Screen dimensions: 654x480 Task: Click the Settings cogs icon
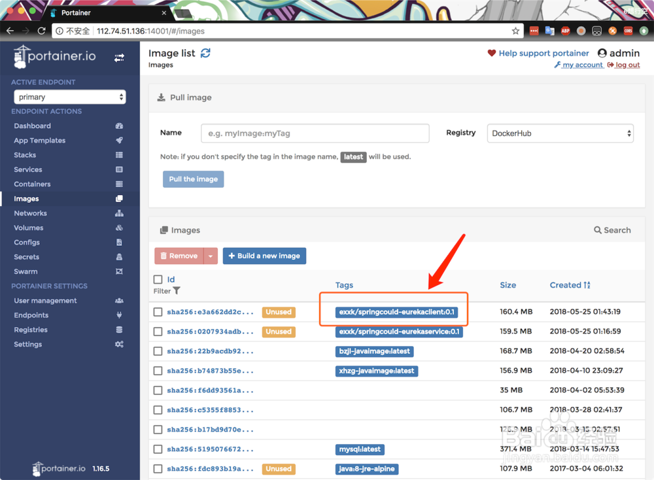119,345
